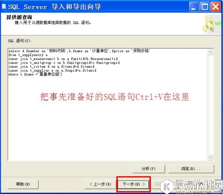Close the SQL Server wizard window
This screenshot has width=223, height=194.
click(216, 6)
